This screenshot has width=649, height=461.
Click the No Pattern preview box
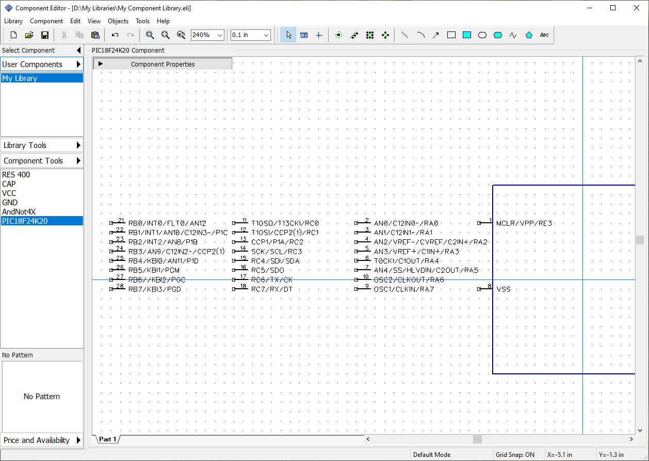[42, 397]
